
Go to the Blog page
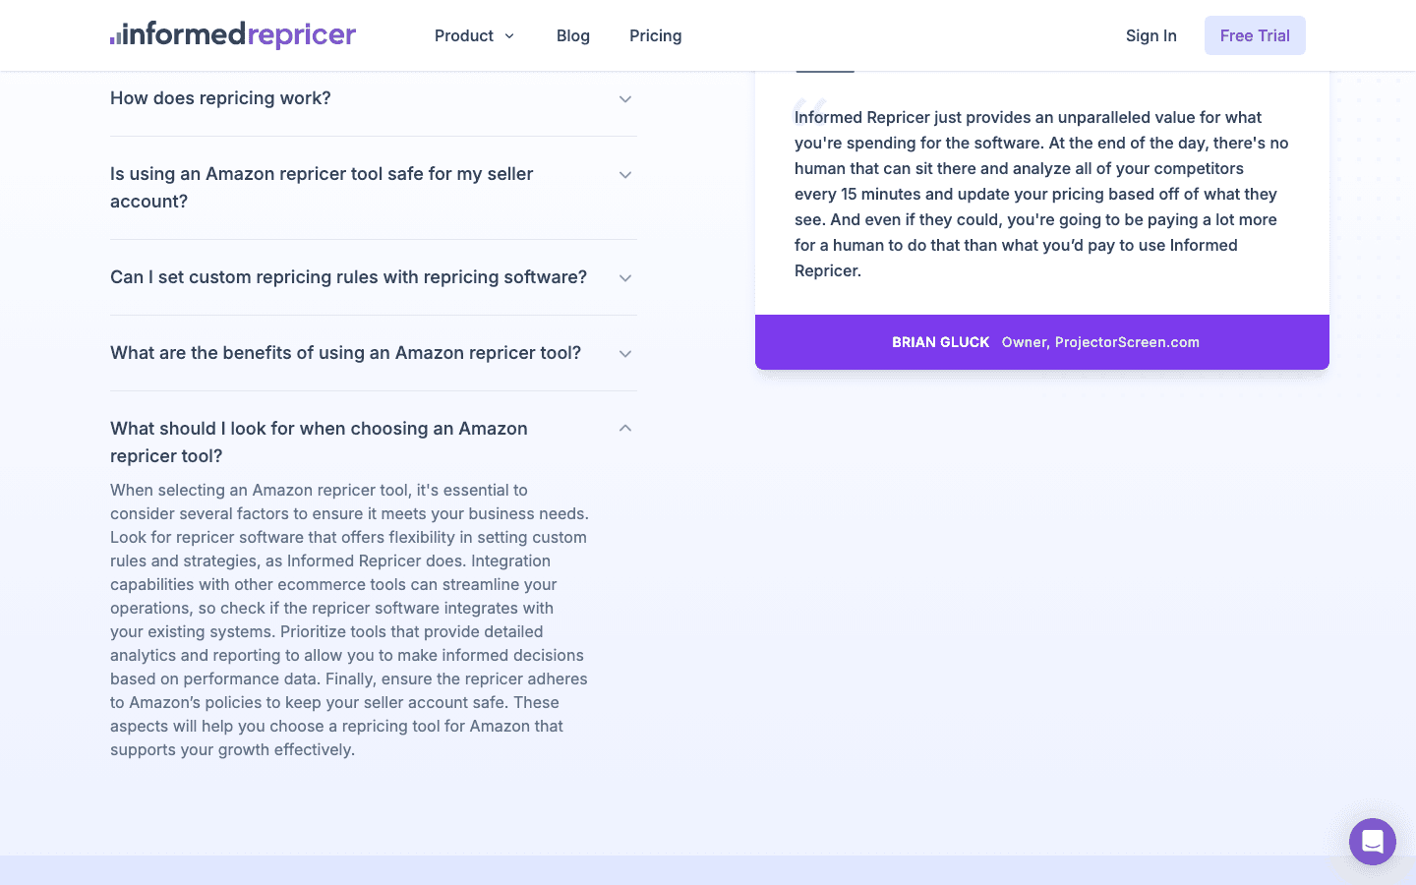[573, 35]
